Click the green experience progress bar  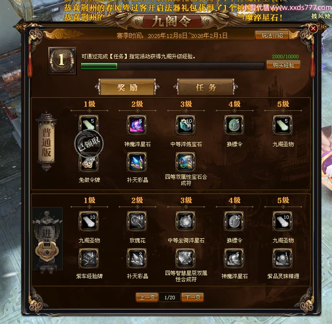[x=173, y=66]
